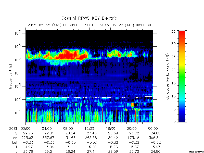
Task: Click the colorbar tick label 30
Action: click(x=173, y=43)
